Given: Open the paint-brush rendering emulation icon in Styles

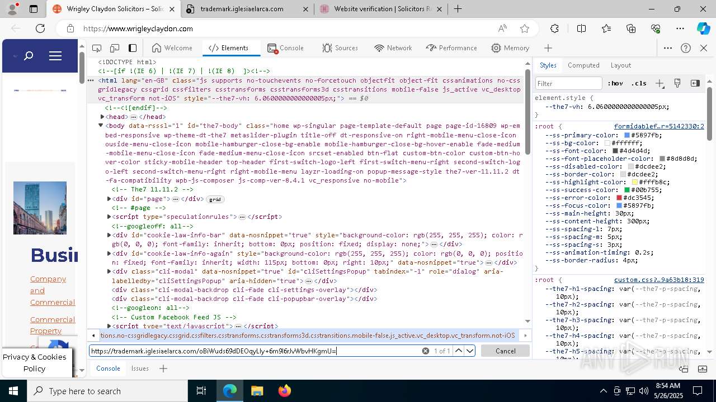Looking at the screenshot, I should (x=677, y=83).
